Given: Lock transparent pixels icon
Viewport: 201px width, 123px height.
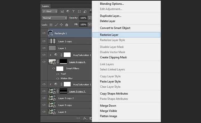Looking at the screenshot, I should click(51, 25).
